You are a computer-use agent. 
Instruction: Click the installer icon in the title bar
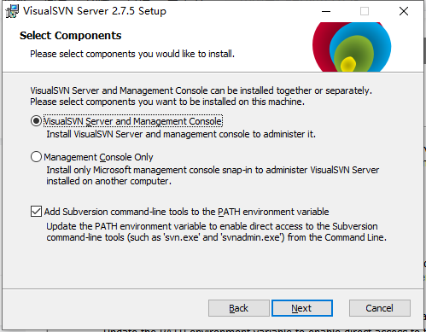(12, 11)
